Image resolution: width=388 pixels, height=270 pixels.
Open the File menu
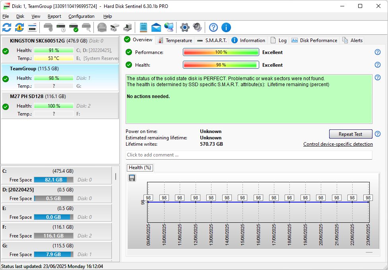[6, 16]
